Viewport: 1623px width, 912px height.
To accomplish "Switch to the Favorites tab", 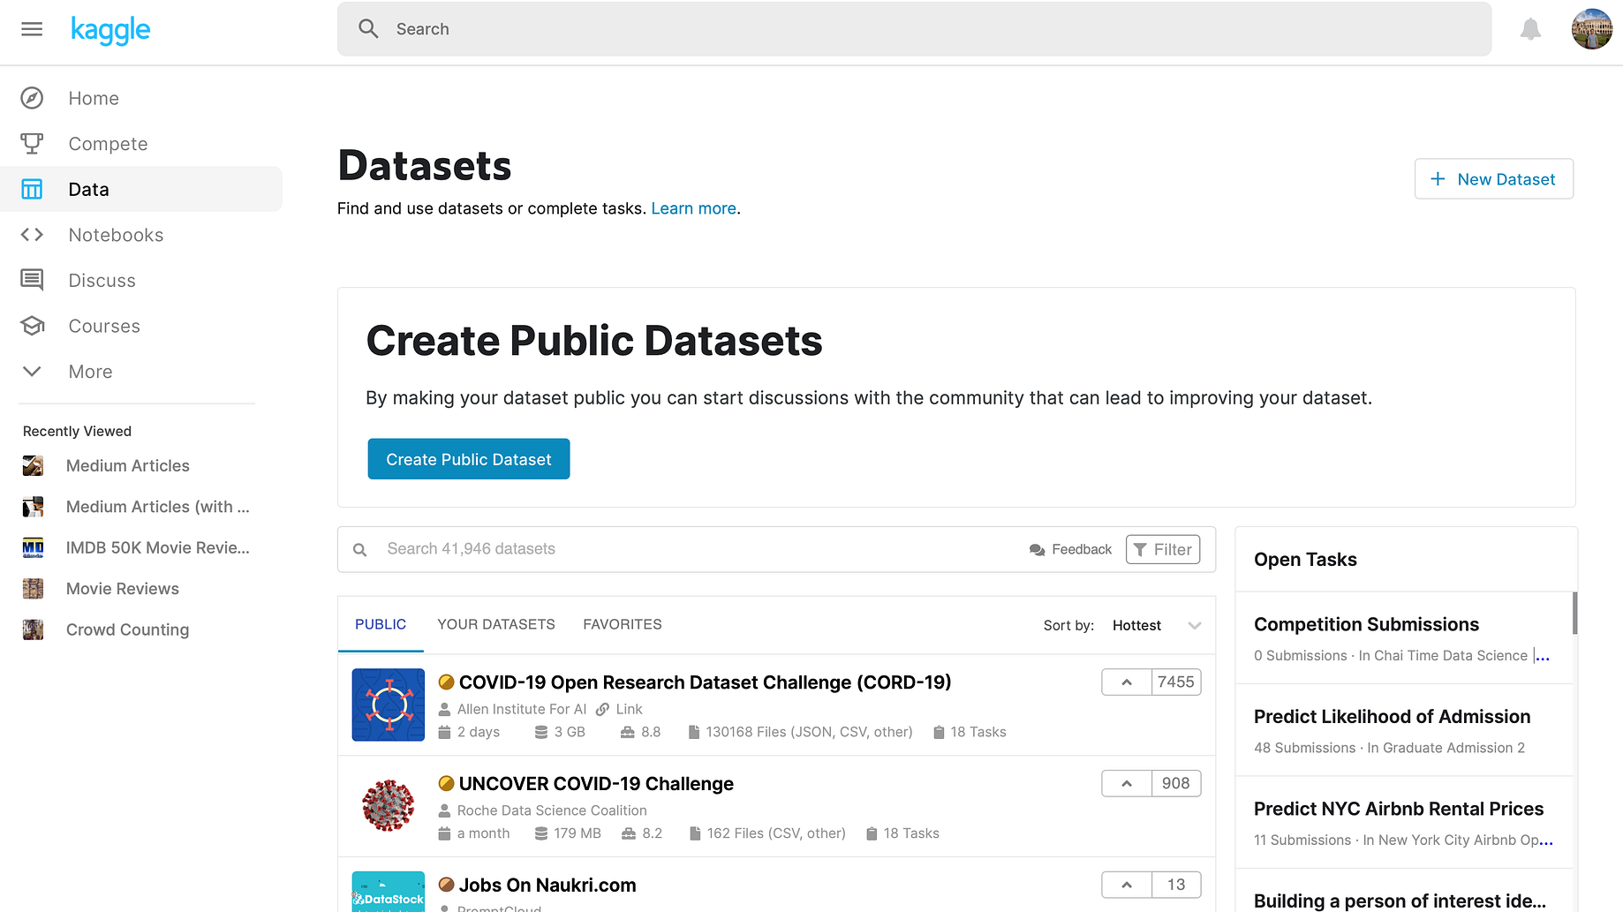I will coord(623,624).
